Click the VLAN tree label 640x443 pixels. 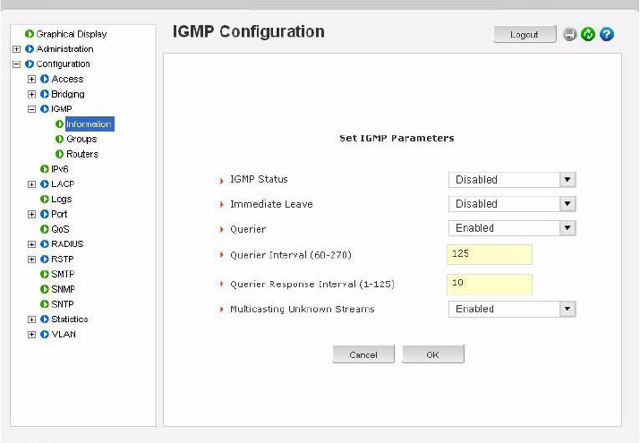(x=64, y=335)
